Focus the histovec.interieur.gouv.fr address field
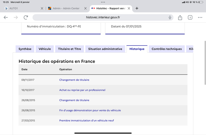The width and height of the screenshot is (206, 135). click(x=103, y=17)
